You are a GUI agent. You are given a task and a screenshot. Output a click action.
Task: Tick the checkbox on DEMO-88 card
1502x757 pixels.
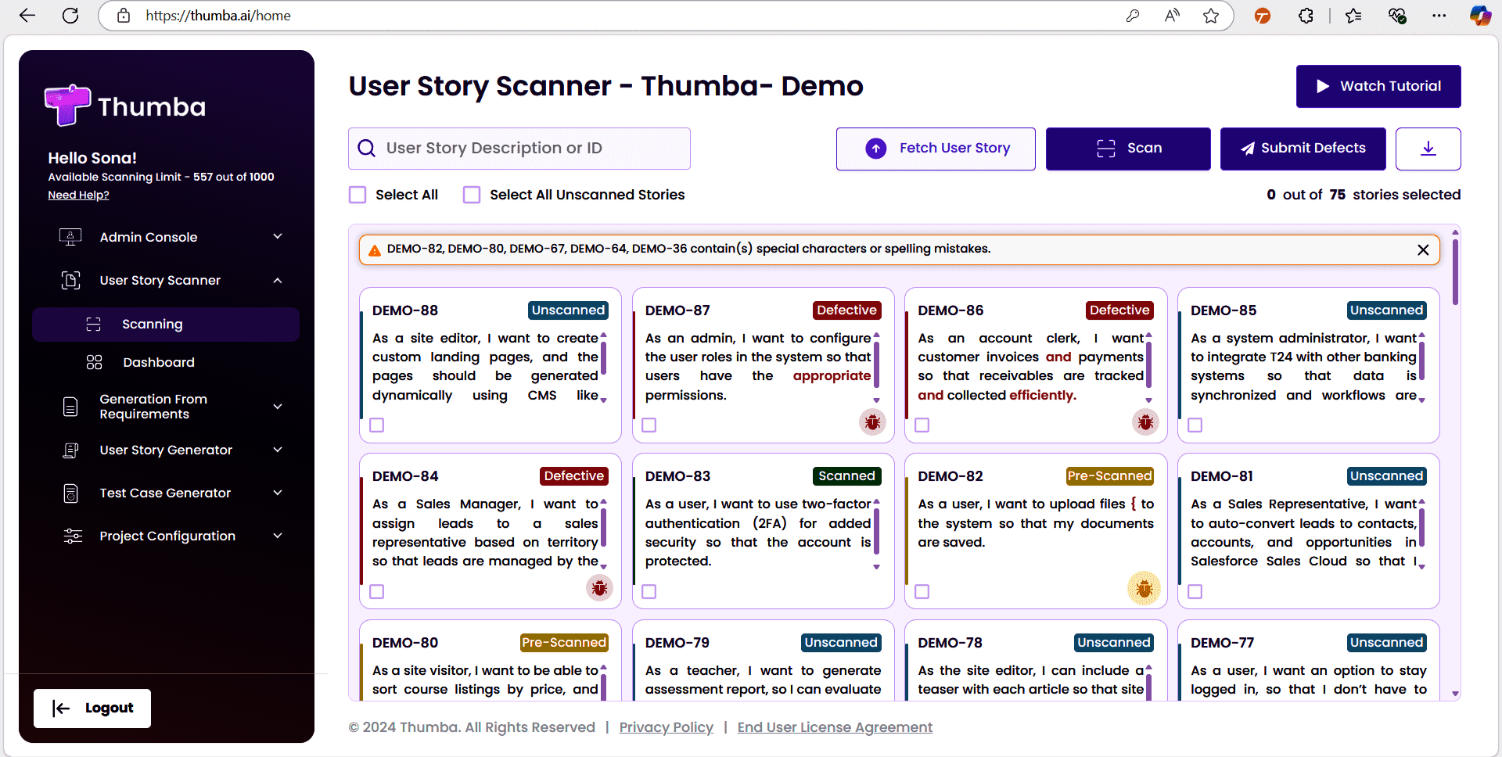click(376, 425)
